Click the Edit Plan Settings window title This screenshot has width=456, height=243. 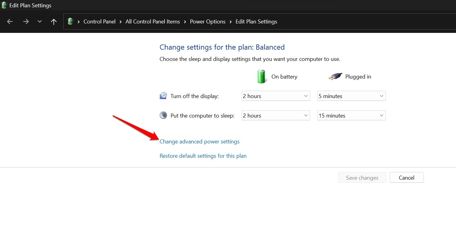(x=30, y=5)
